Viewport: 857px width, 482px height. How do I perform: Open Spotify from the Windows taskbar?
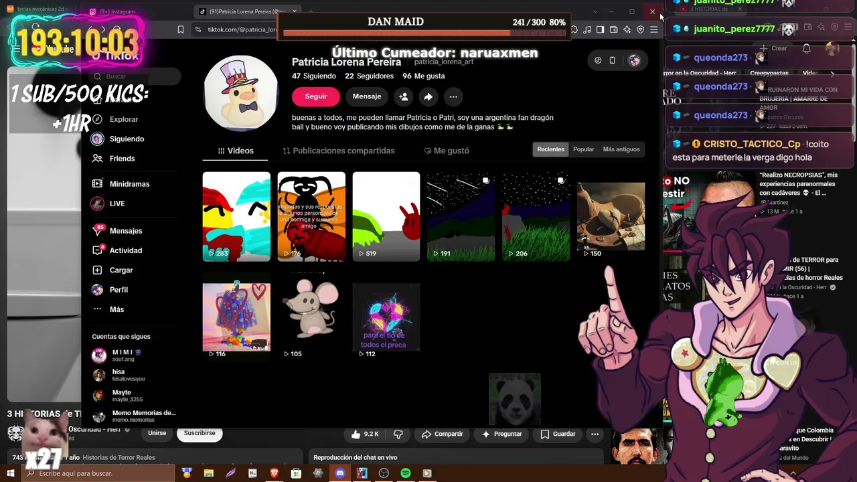pyautogui.click(x=405, y=473)
